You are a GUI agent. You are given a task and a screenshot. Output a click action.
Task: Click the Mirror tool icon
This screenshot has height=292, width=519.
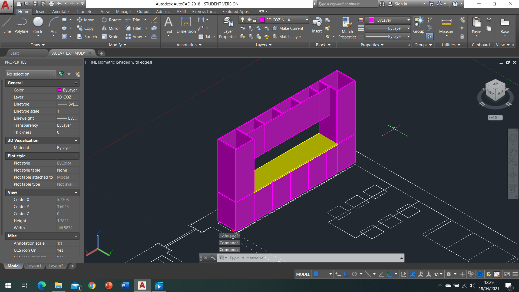(x=104, y=28)
